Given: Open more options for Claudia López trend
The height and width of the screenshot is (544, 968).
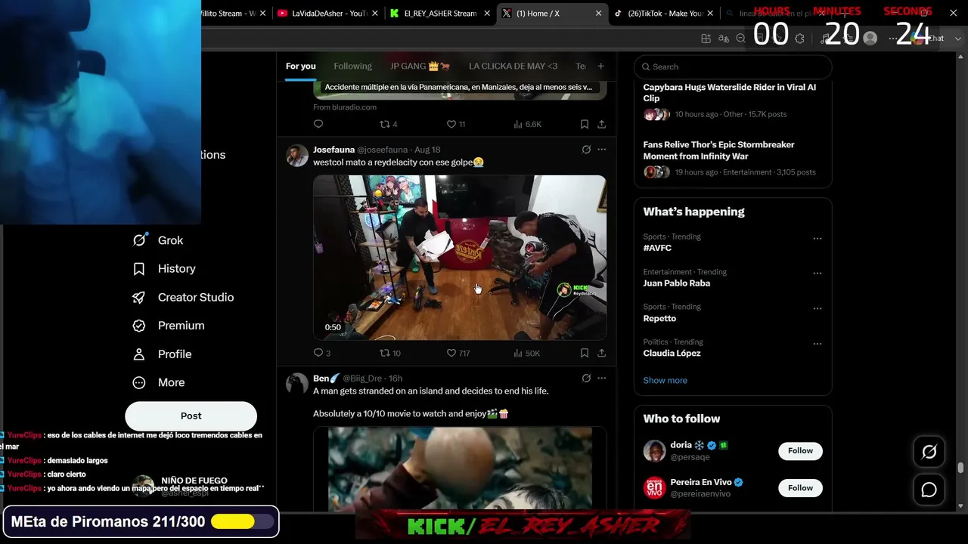Looking at the screenshot, I should [x=818, y=344].
